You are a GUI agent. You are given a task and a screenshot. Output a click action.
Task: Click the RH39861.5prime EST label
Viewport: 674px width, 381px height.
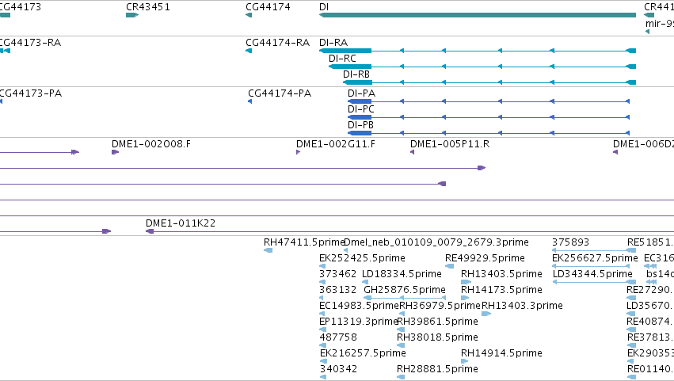pyautogui.click(x=437, y=322)
